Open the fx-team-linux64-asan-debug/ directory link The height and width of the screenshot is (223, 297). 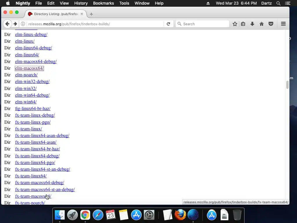[x=42, y=136]
